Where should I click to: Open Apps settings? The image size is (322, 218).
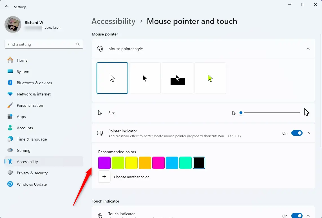click(44, 117)
